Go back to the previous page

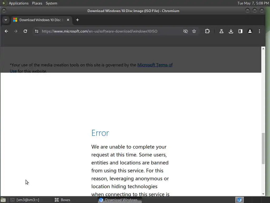6,31
